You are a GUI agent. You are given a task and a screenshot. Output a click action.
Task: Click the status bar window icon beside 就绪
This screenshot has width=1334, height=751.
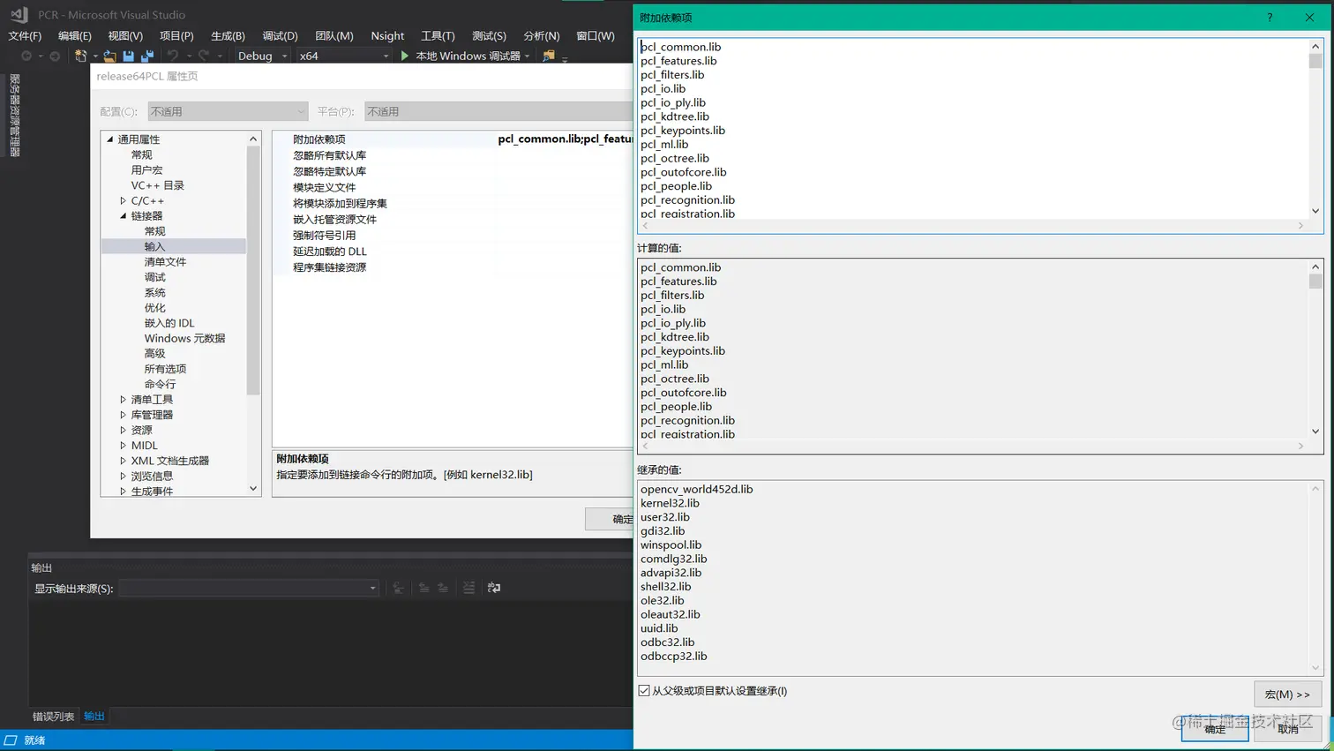click(11, 740)
